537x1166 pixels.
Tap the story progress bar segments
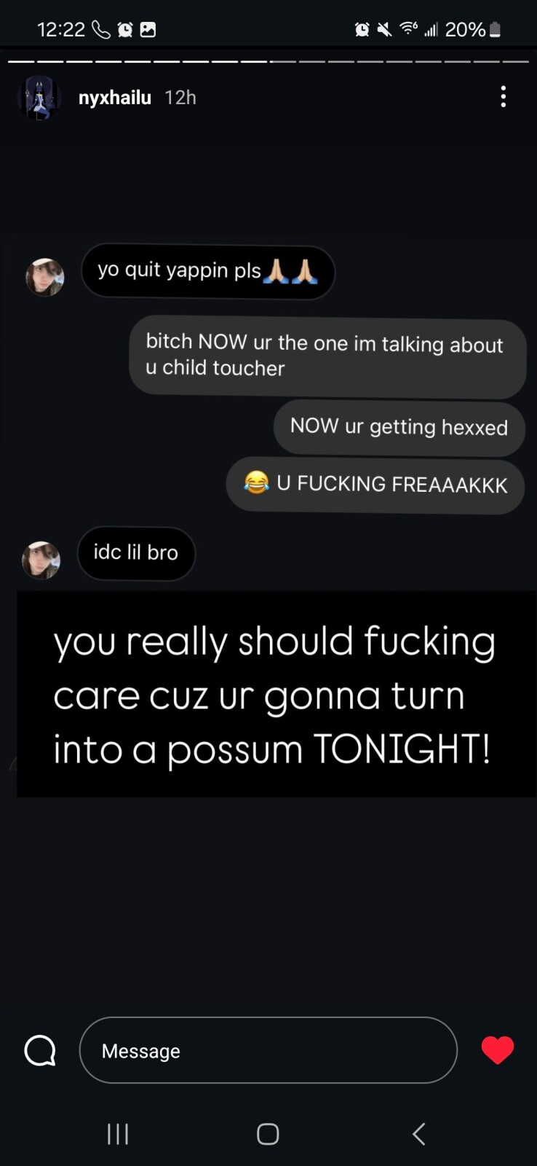click(x=268, y=62)
